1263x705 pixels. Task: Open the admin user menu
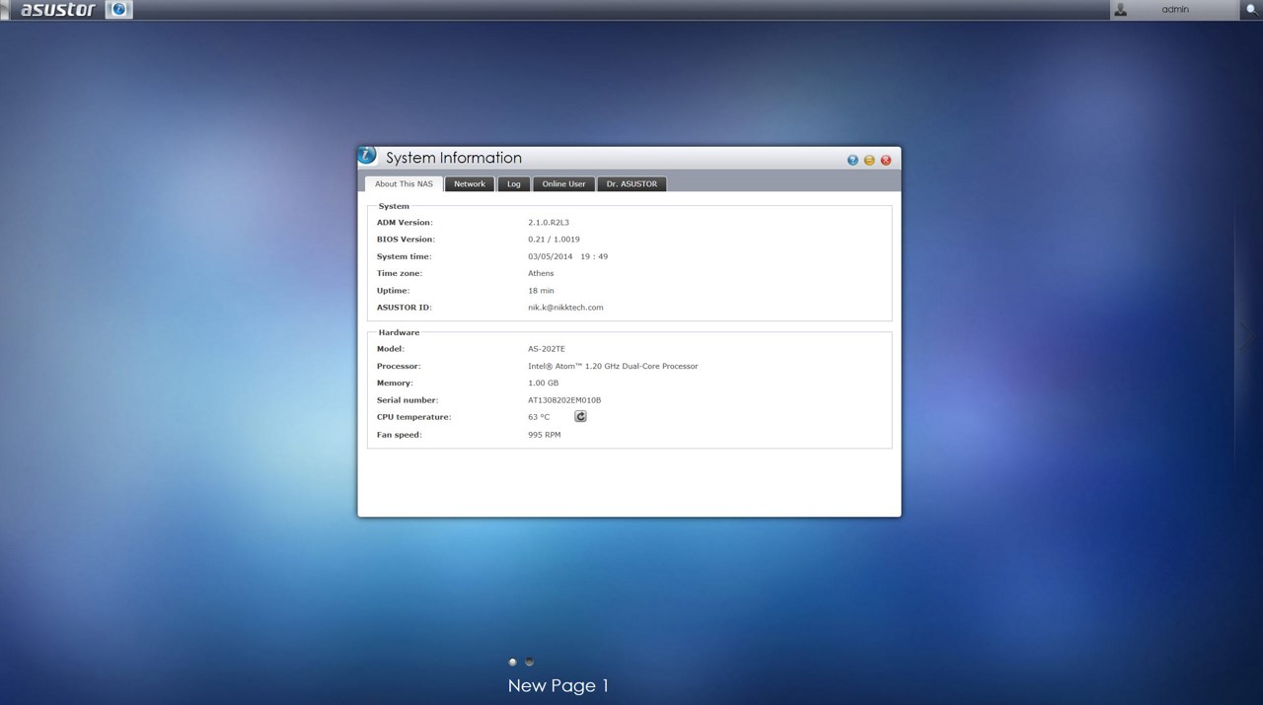click(1174, 10)
